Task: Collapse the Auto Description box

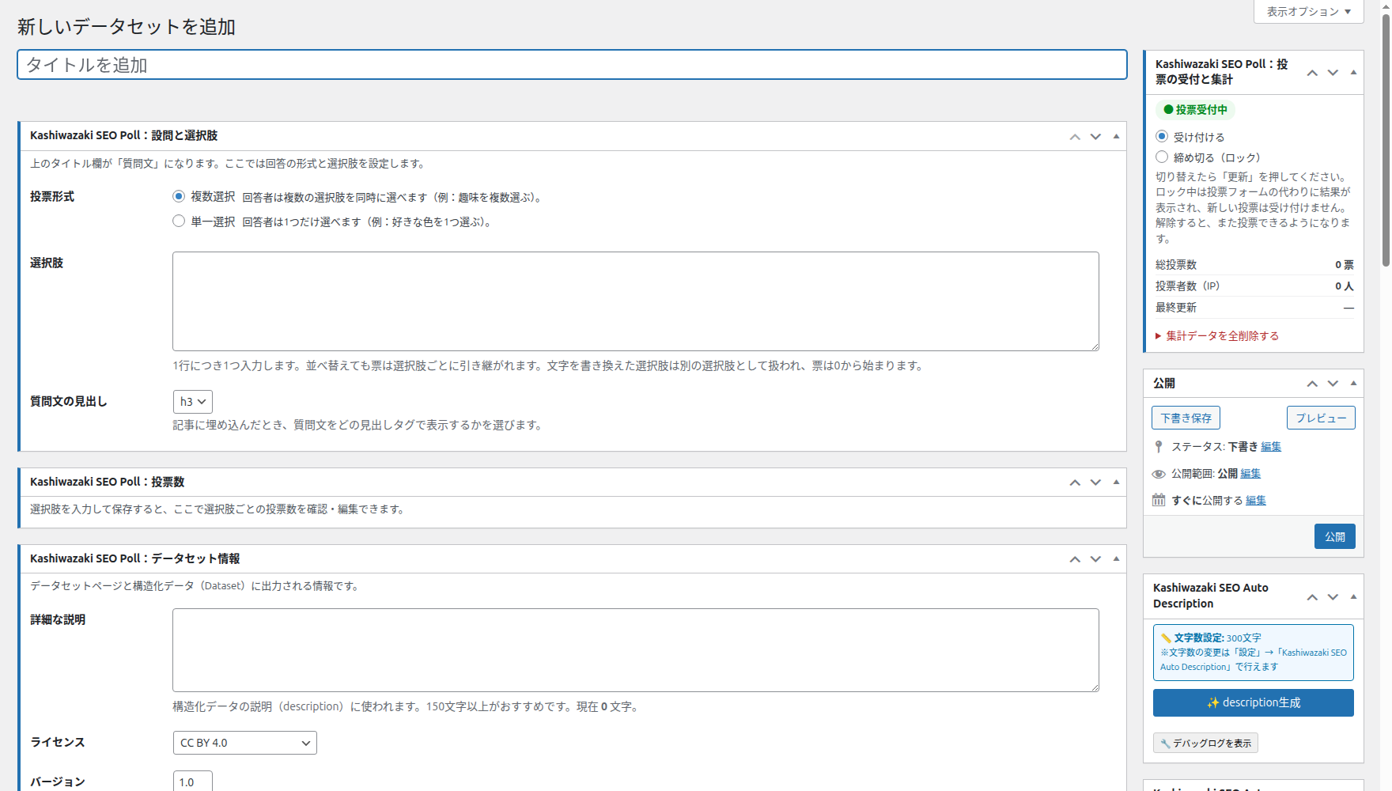Action: (x=1353, y=596)
